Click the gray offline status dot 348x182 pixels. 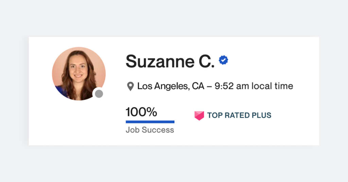[99, 94]
